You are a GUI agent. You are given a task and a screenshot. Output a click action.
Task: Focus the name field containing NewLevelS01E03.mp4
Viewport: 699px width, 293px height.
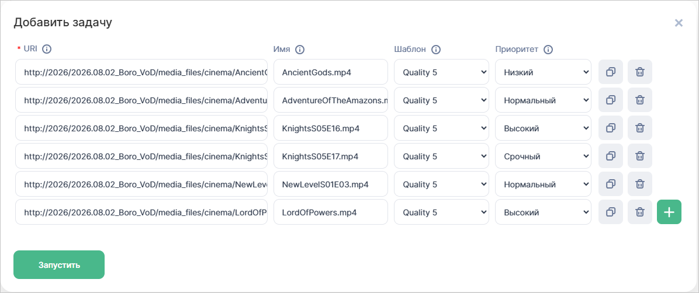tap(330, 184)
